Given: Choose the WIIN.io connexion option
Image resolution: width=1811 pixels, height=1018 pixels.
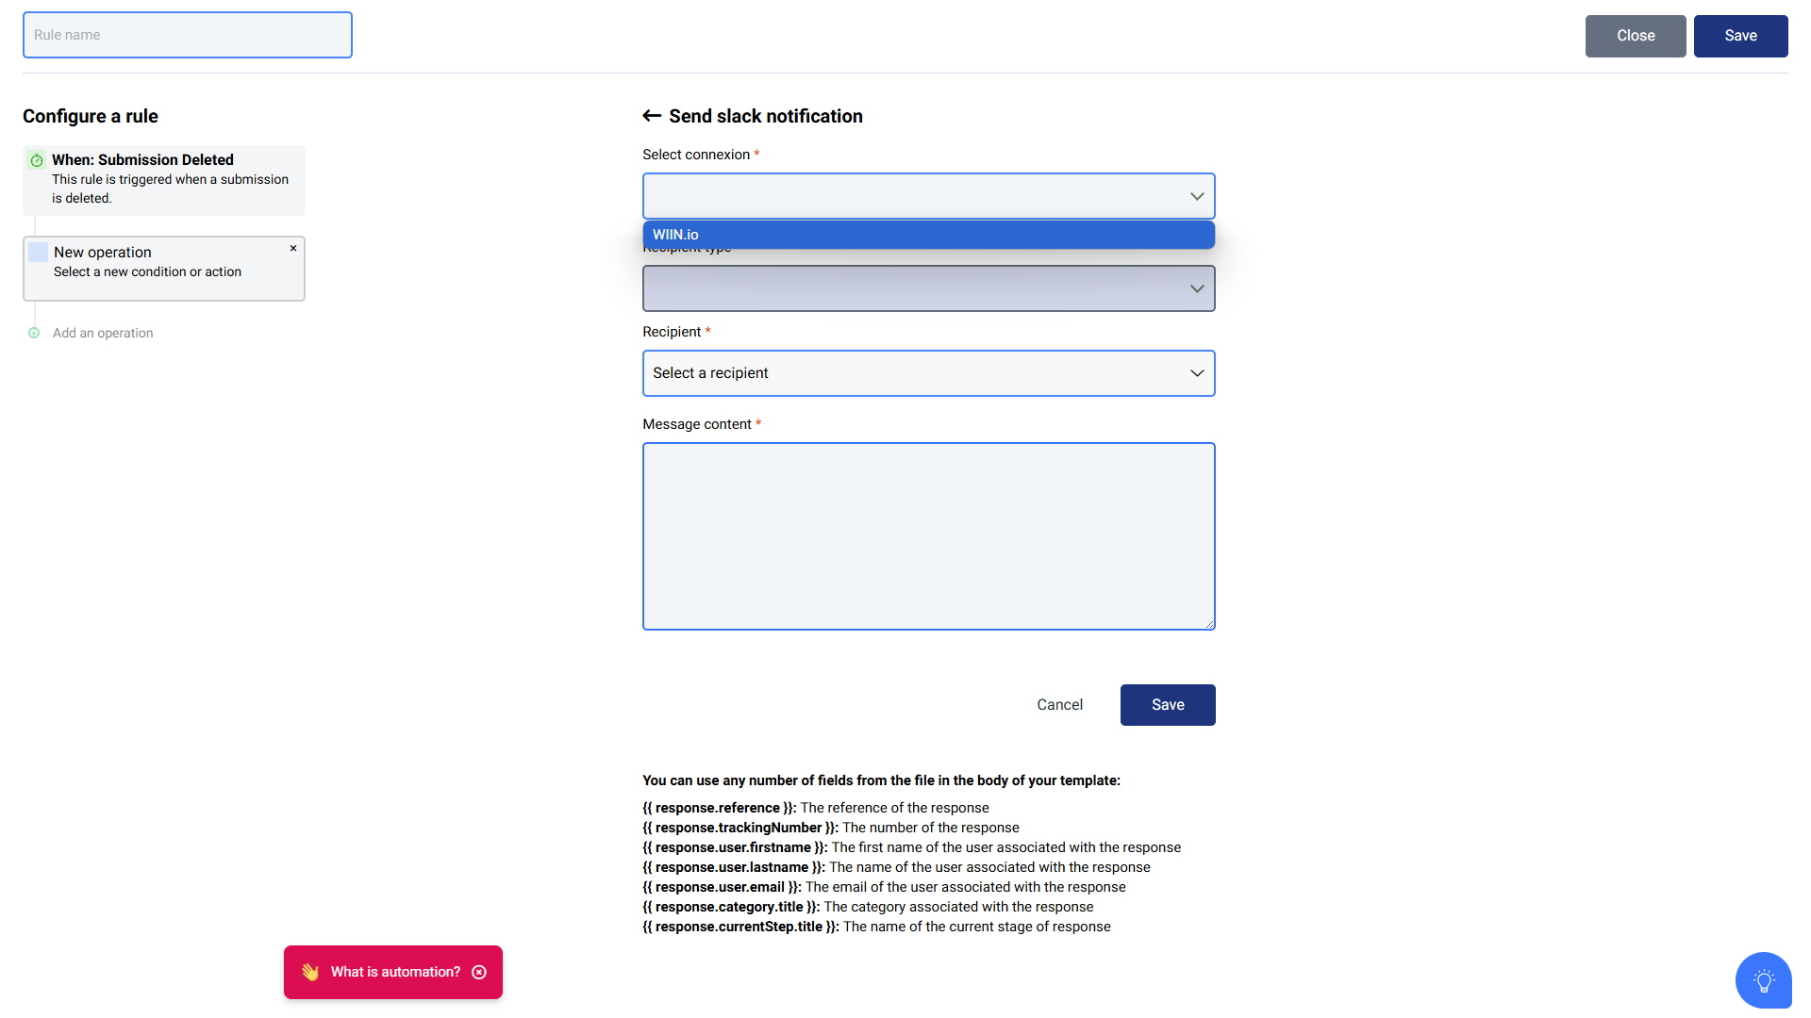Looking at the screenshot, I should click(929, 235).
